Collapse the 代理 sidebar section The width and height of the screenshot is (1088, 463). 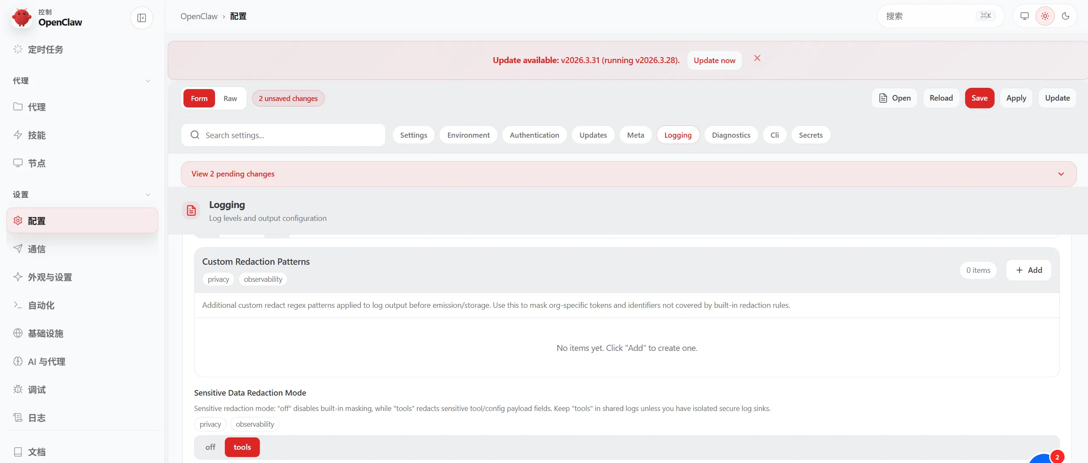point(148,81)
